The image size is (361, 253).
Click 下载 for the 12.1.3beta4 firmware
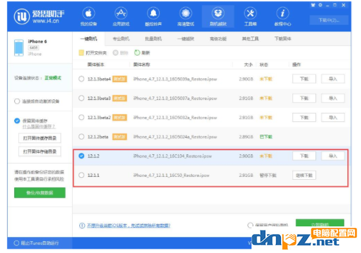pyautogui.click(x=304, y=79)
